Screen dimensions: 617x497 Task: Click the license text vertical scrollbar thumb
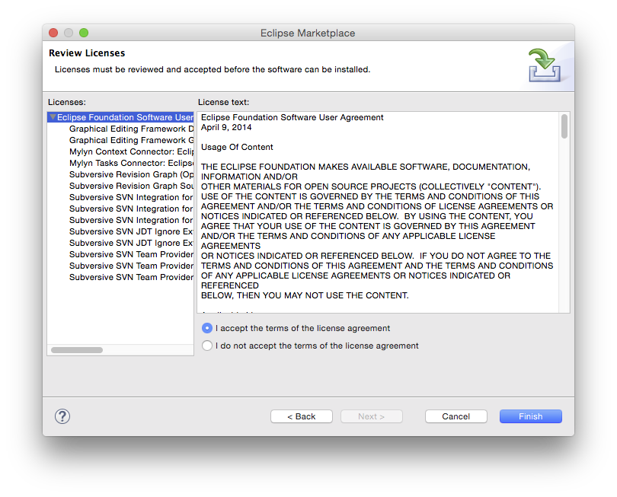tap(564, 126)
